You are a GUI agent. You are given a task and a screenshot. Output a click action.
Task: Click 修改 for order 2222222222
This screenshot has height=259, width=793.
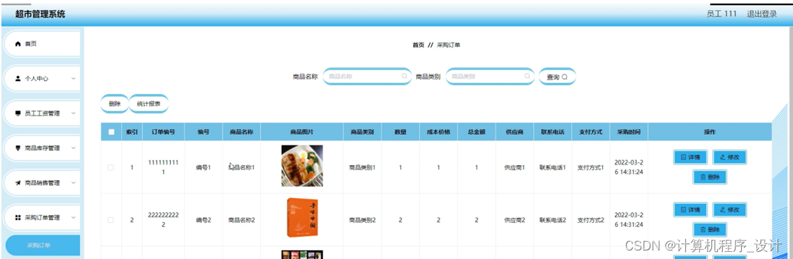pyautogui.click(x=729, y=209)
